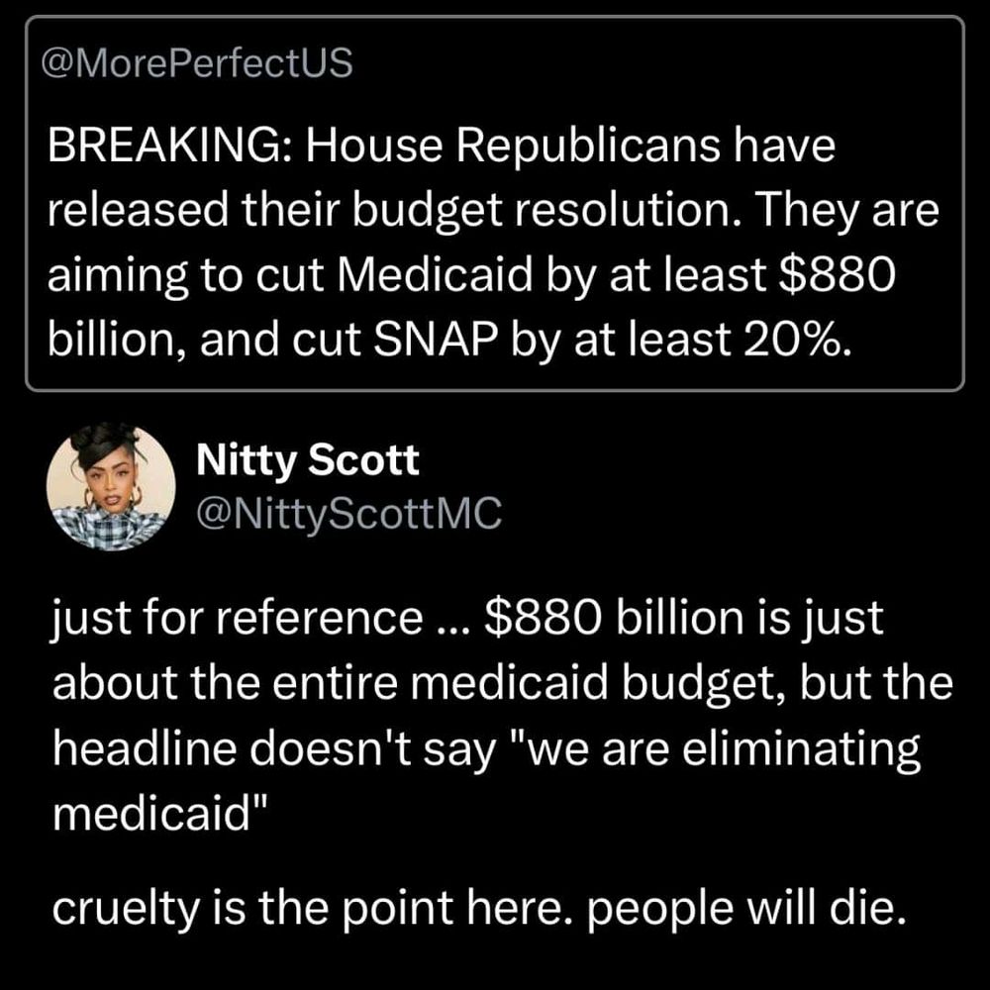
Task: Click the @MorePerfectUS handle
Action: (197, 63)
